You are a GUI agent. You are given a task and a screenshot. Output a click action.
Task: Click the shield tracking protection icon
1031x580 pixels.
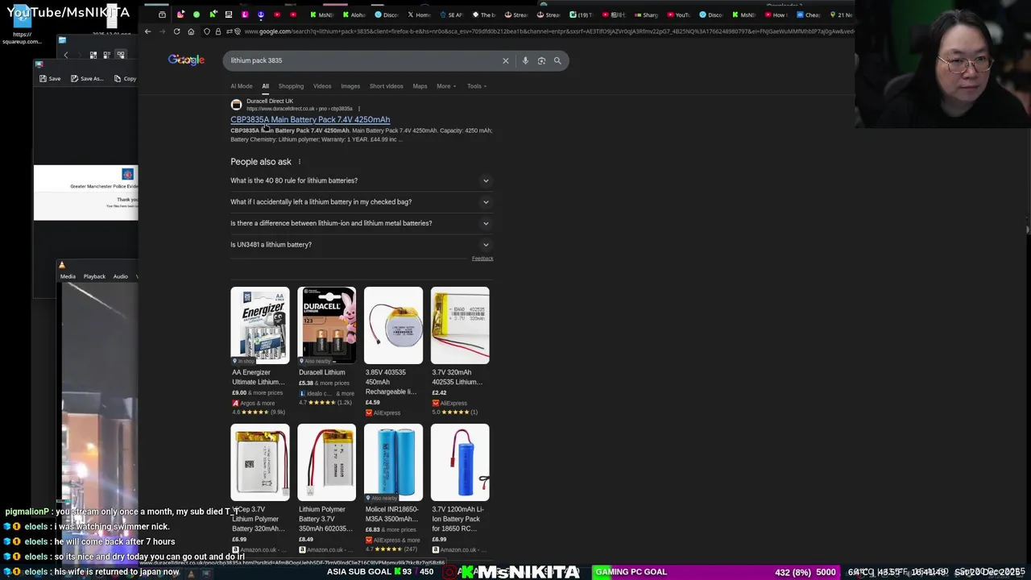coord(207,31)
